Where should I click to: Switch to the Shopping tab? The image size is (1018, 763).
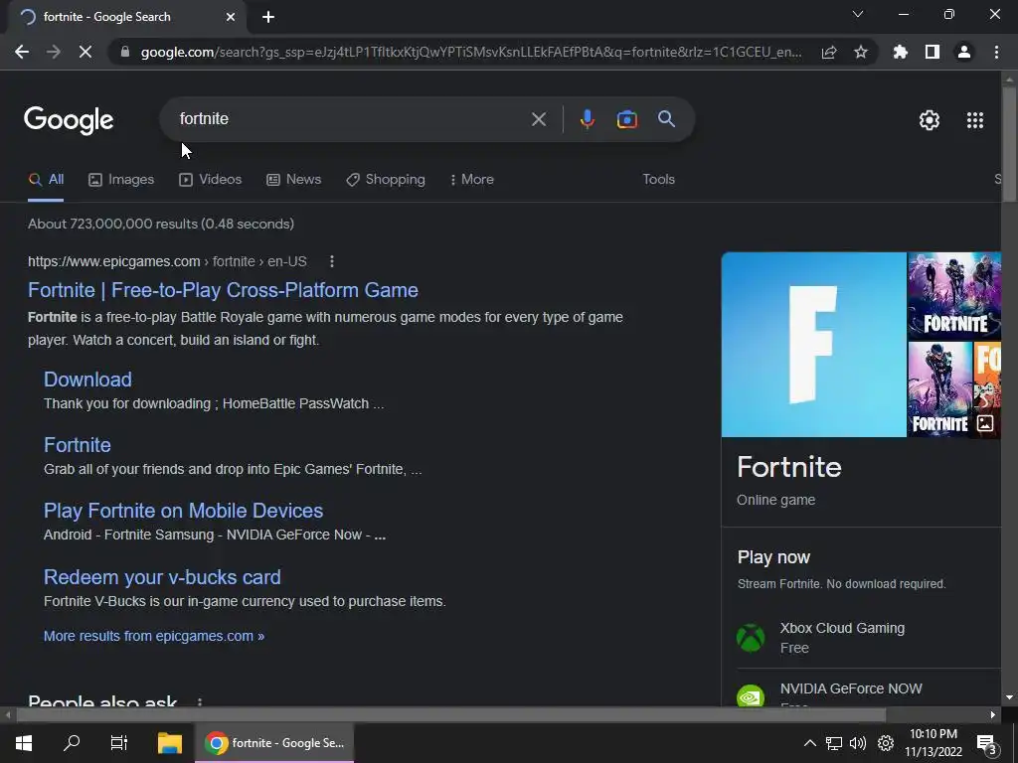[386, 180]
